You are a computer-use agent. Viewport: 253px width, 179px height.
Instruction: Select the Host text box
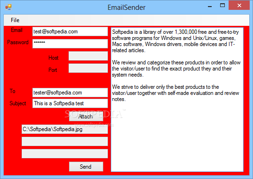tap(88, 56)
